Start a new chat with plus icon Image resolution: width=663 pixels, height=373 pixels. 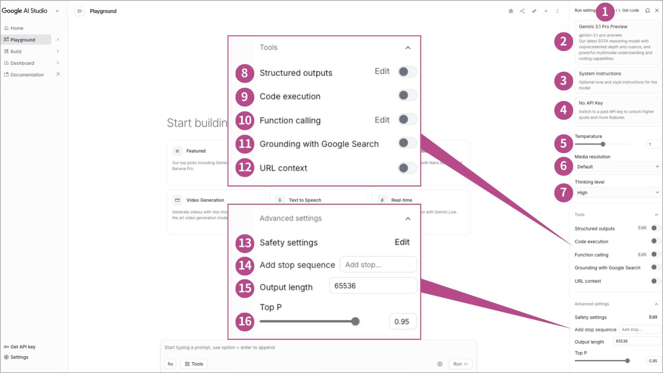pos(546,11)
